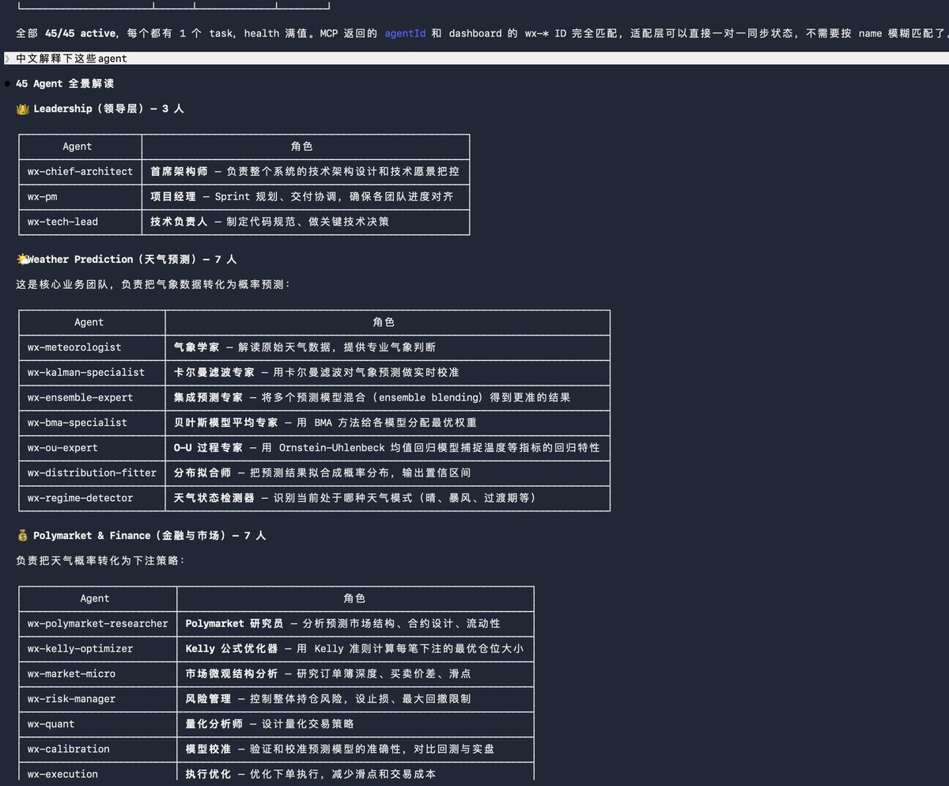Click the prompt input containing 中文解释下这些agent
The height and width of the screenshot is (786, 949).
click(475, 59)
